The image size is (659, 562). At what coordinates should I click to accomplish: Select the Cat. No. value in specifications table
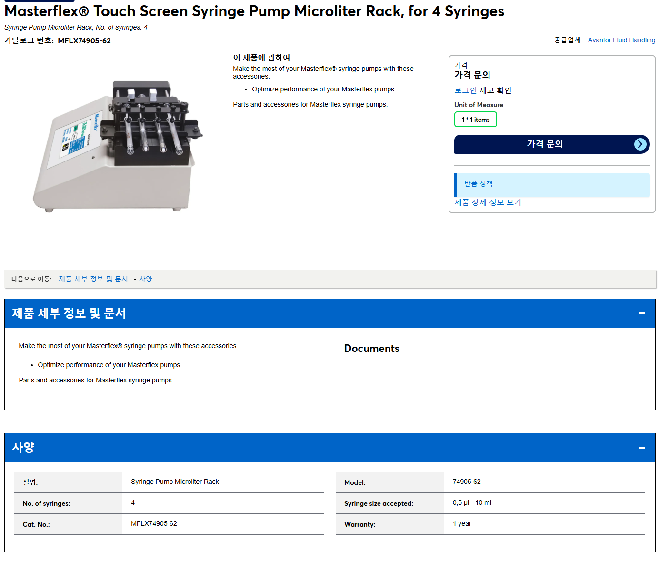pyautogui.click(x=154, y=524)
